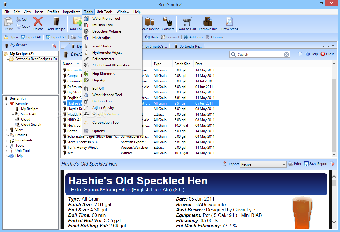Click the Cut scissors icon

(19, 19)
